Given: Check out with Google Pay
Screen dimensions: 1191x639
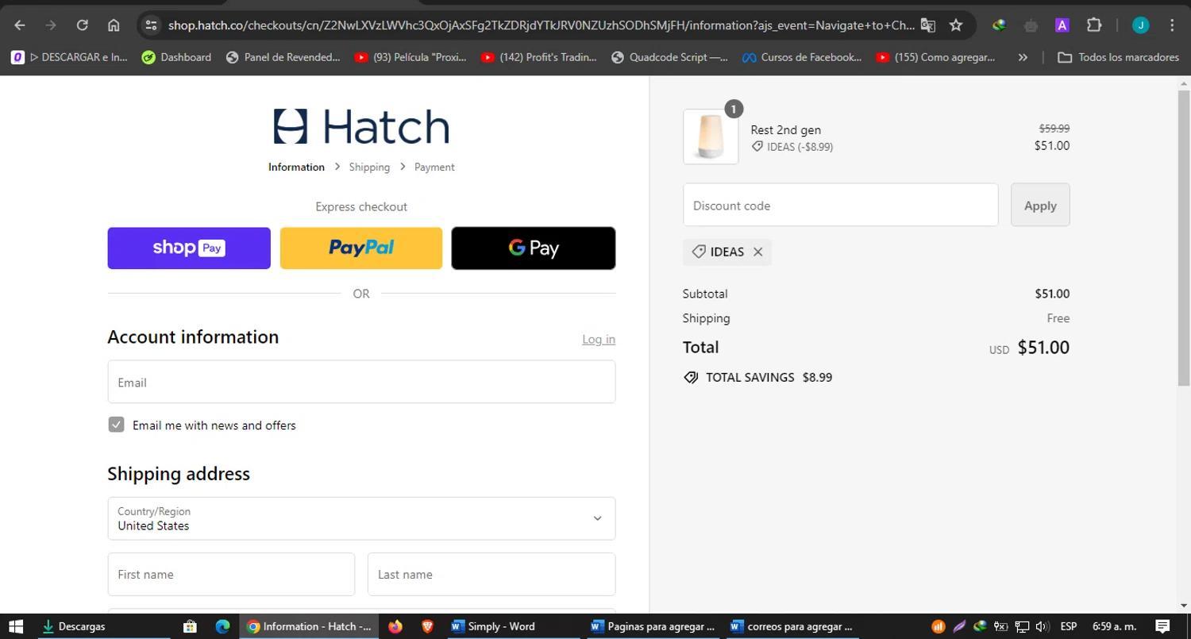Looking at the screenshot, I should click(534, 248).
